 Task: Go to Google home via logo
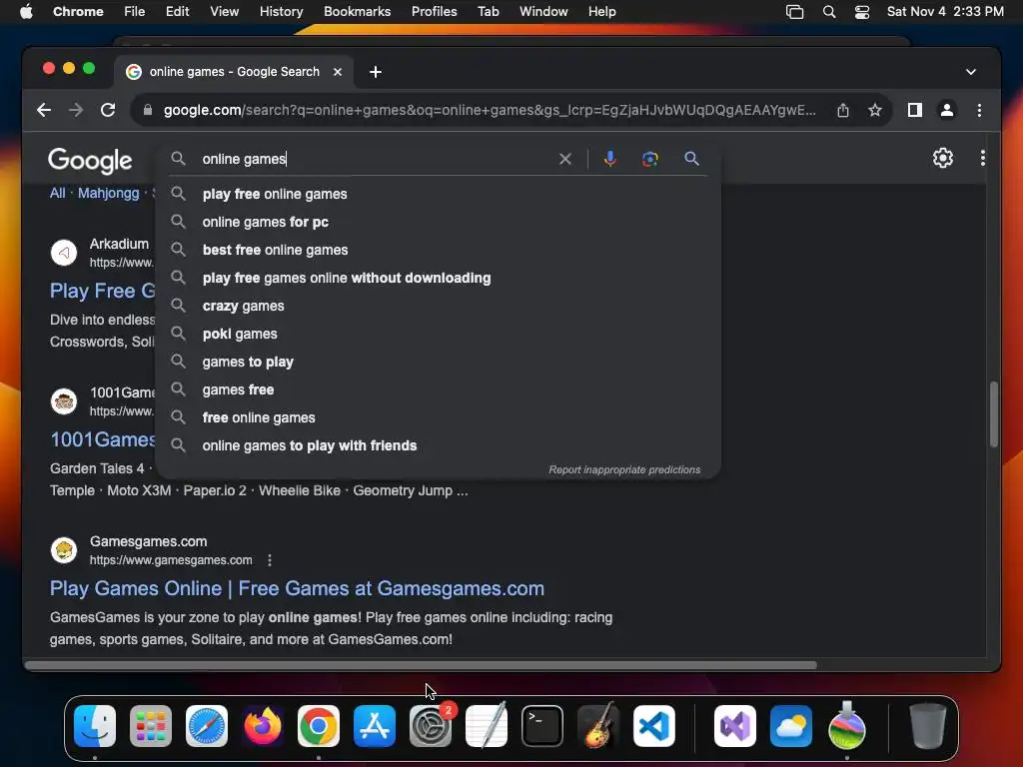point(90,161)
